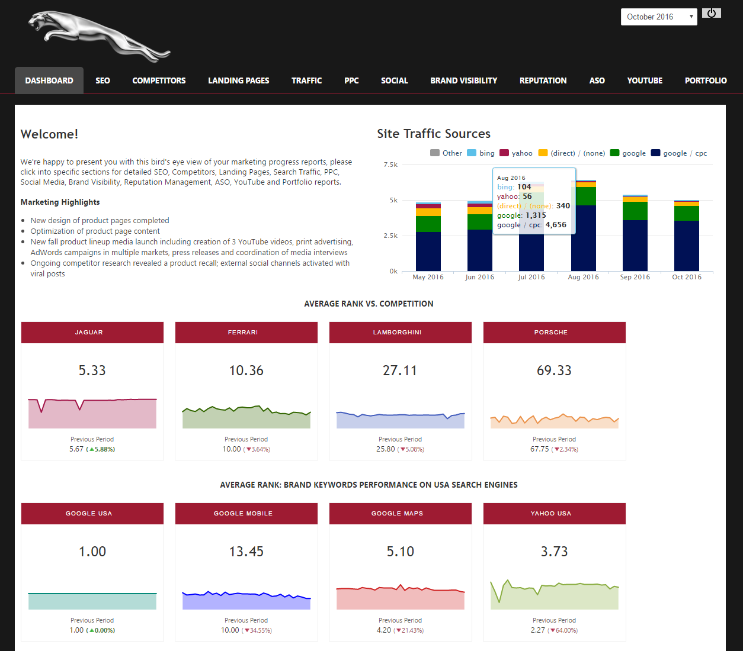Click the Ferrari green sparkline chart
Image resolution: width=743 pixels, height=651 pixels.
click(246, 417)
